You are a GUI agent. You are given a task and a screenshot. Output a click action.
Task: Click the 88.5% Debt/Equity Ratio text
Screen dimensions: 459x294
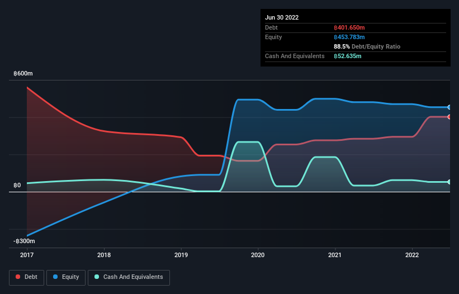pyautogui.click(x=367, y=46)
